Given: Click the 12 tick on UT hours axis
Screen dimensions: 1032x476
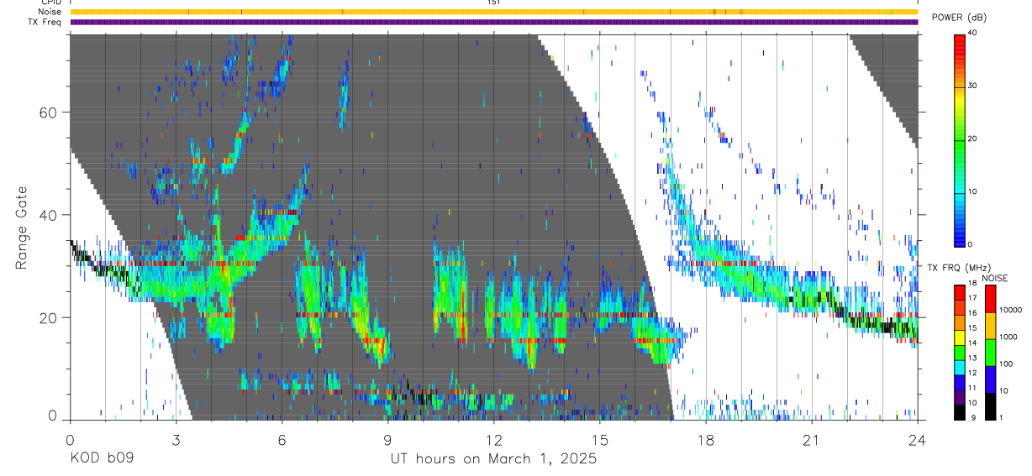Looking at the screenshot, I should [493, 440].
